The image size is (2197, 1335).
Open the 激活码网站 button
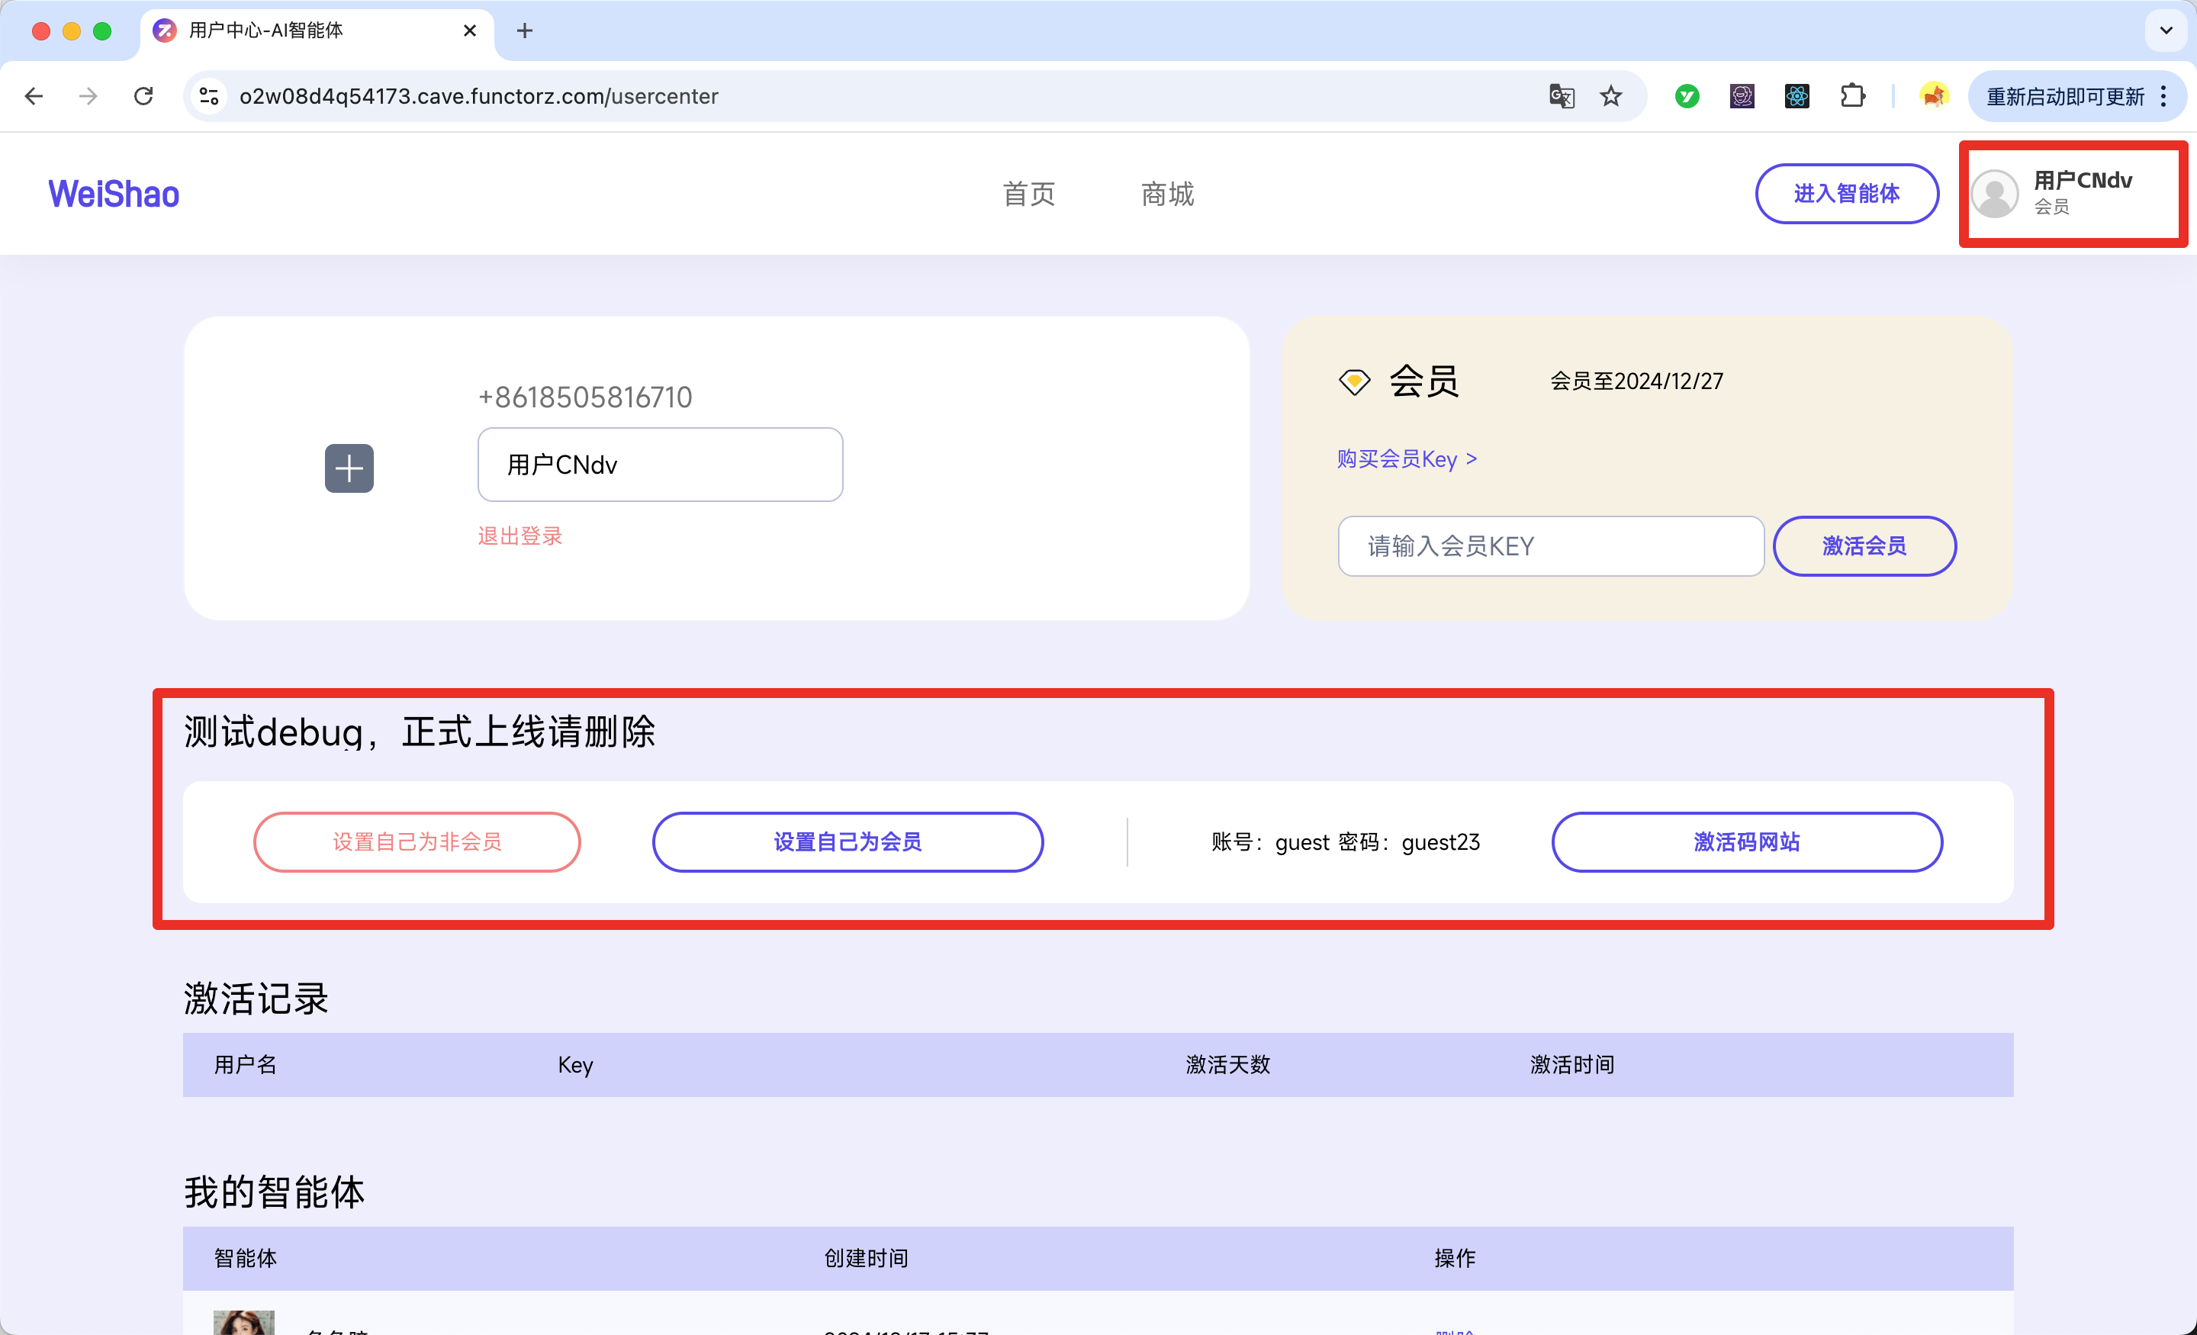[x=1746, y=842]
